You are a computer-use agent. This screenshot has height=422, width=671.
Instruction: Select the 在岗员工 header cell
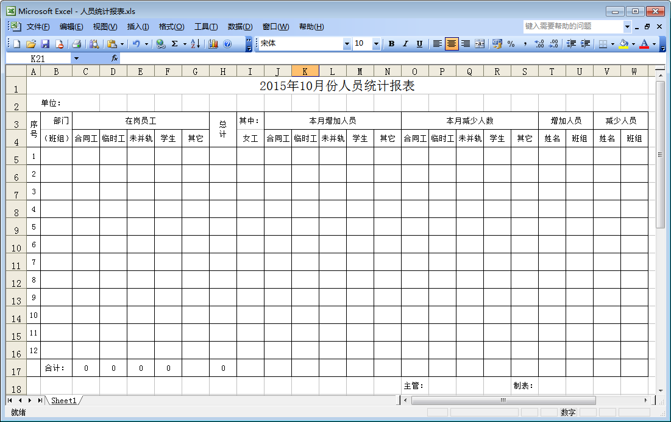[141, 121]
